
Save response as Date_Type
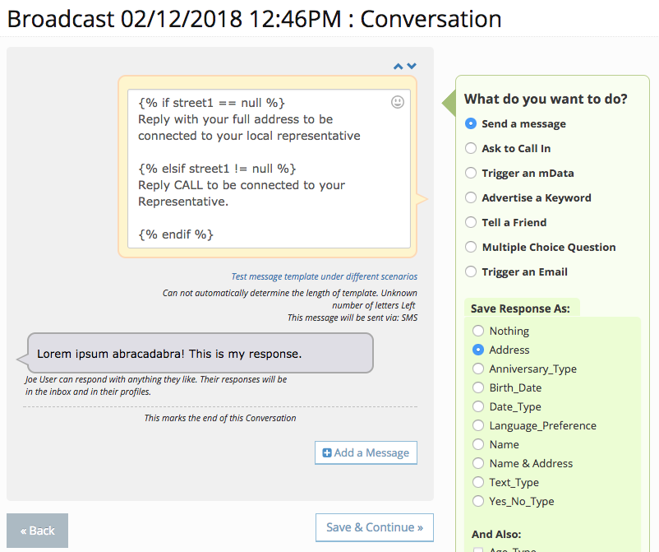click(x=478, y=406)
